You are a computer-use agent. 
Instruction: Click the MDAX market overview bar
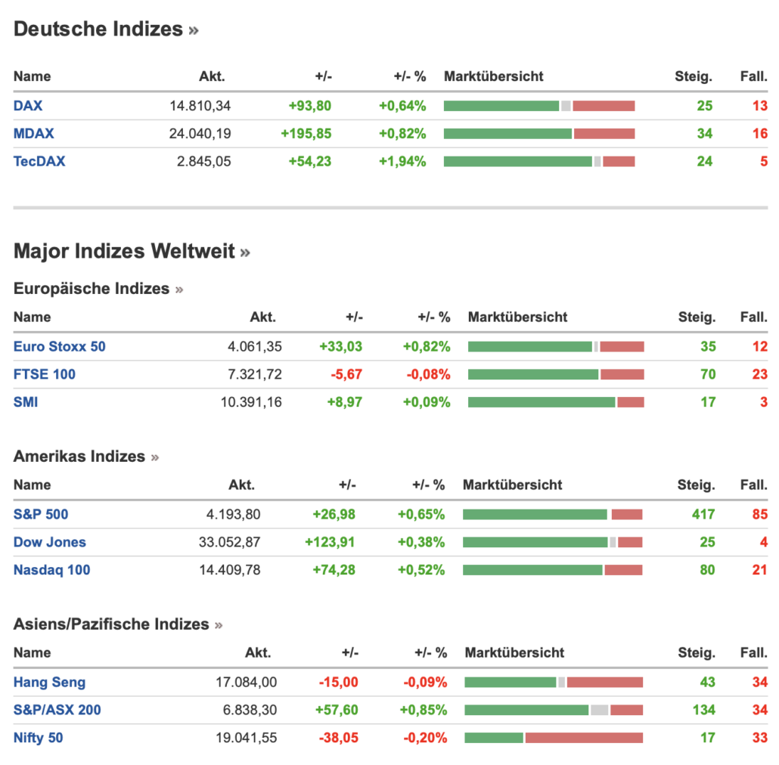pos(539,134)
